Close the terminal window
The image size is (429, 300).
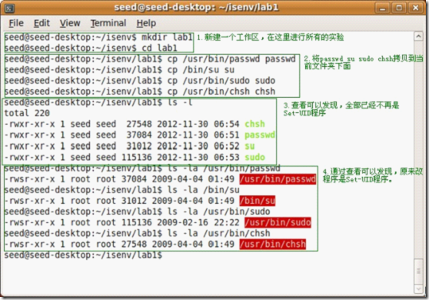[x=416, y=8]
